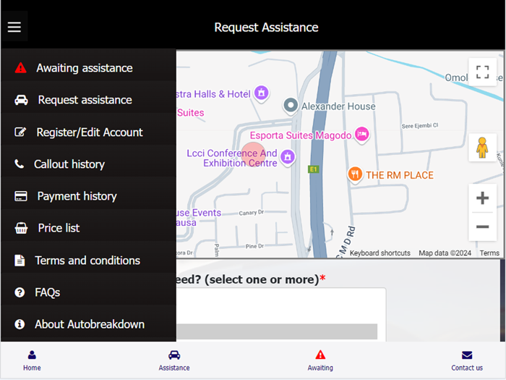Click the E1 highway shield on the map

(313, 169)
